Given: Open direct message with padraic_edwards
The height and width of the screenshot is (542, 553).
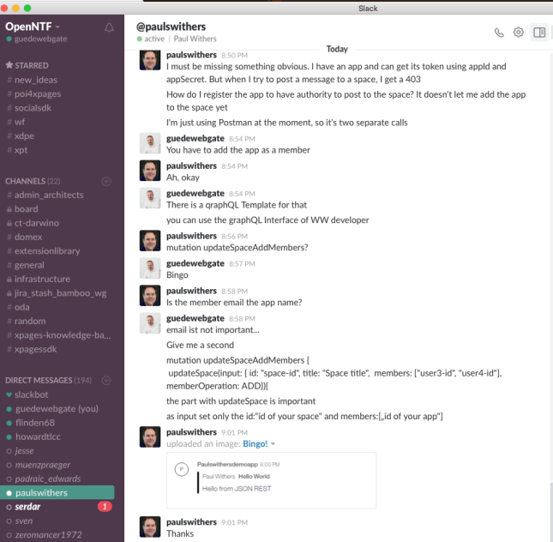Looking at the screenshot, I should coord(44,479).
